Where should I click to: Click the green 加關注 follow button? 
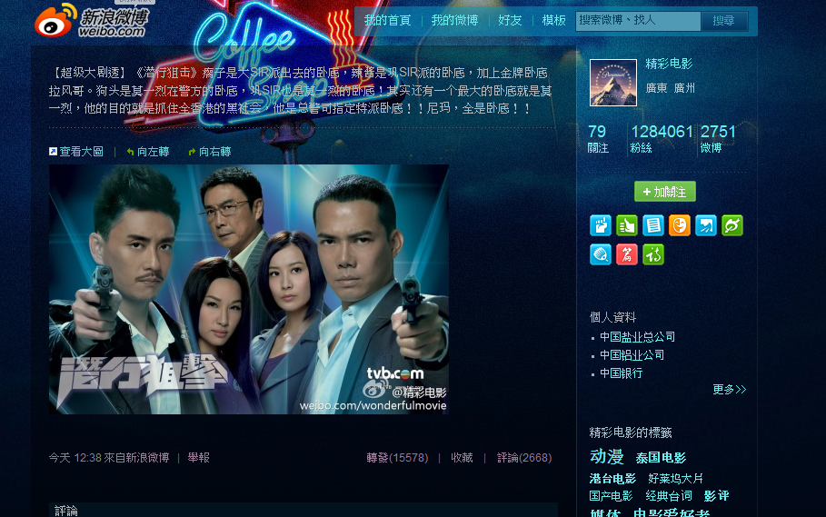tap(665, 192)
